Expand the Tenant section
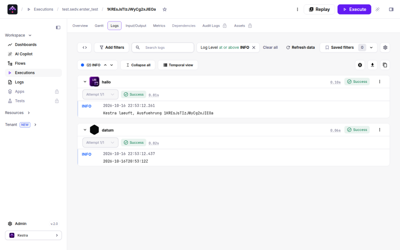The image size is (400, 250). (x=21, y=125)
